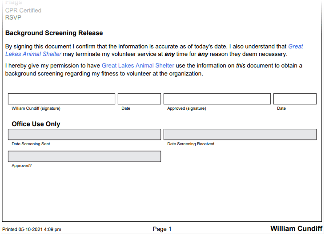Click the Approved? label
The width and height of the screenshot is (325, 235).
21,166
